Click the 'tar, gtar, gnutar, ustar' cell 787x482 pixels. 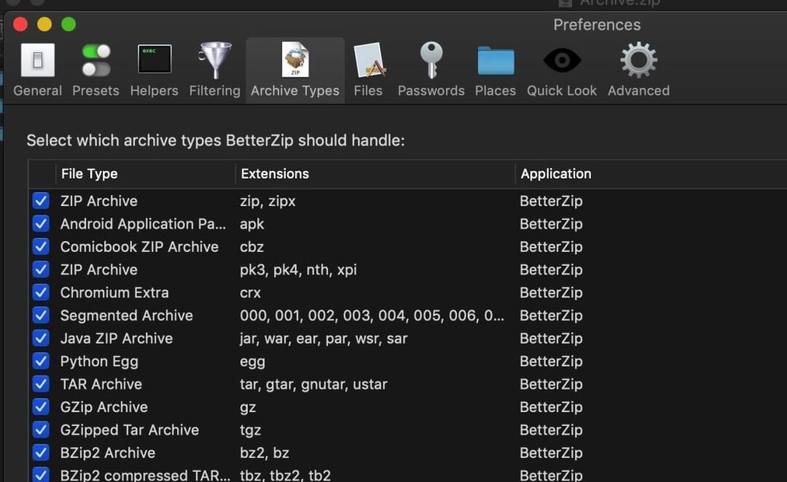coord(313,384)
